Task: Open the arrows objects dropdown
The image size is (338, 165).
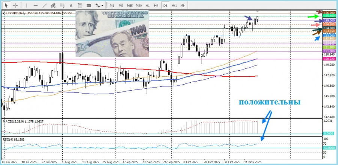Action: point(99,6)
